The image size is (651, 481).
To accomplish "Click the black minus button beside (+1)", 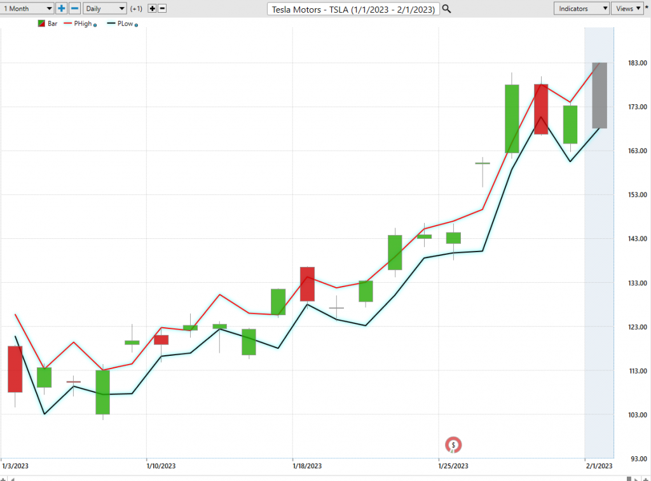I will (x=162, y=8).
